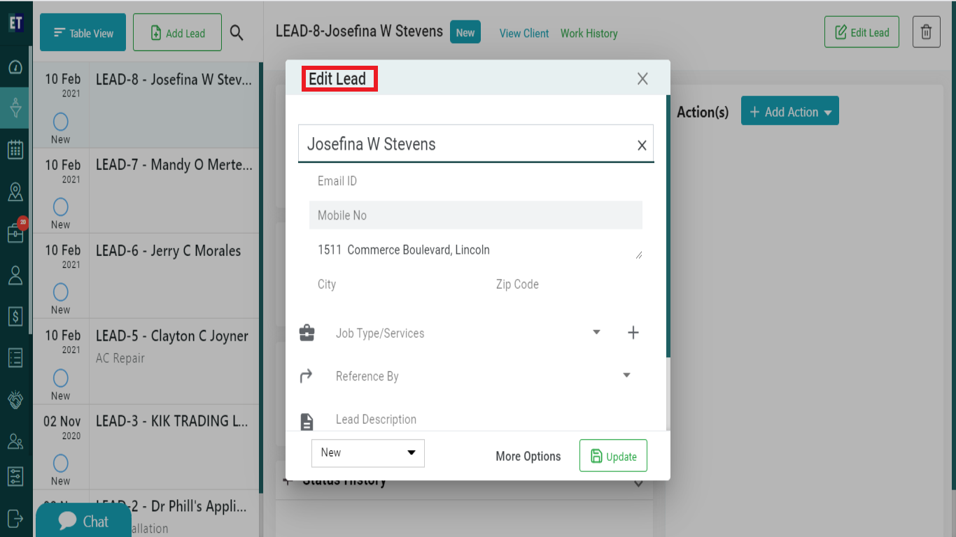This screenshot has width=956, height=537.
Task: Click the plus icon to add job type
Action: 633,333
